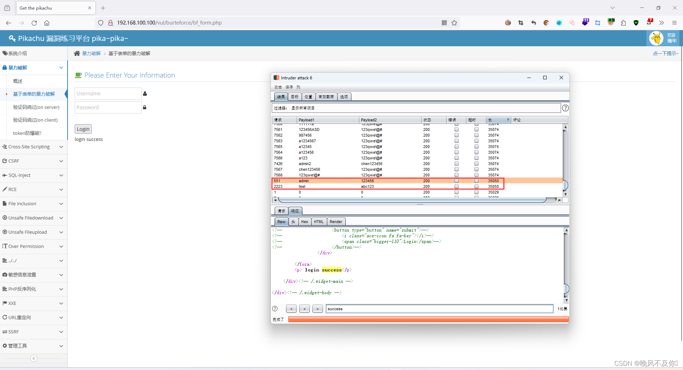Click the undo-arrow extension icon
Image resolution: width=683 pixels, height=370 pixels.
tap(534, 23)
